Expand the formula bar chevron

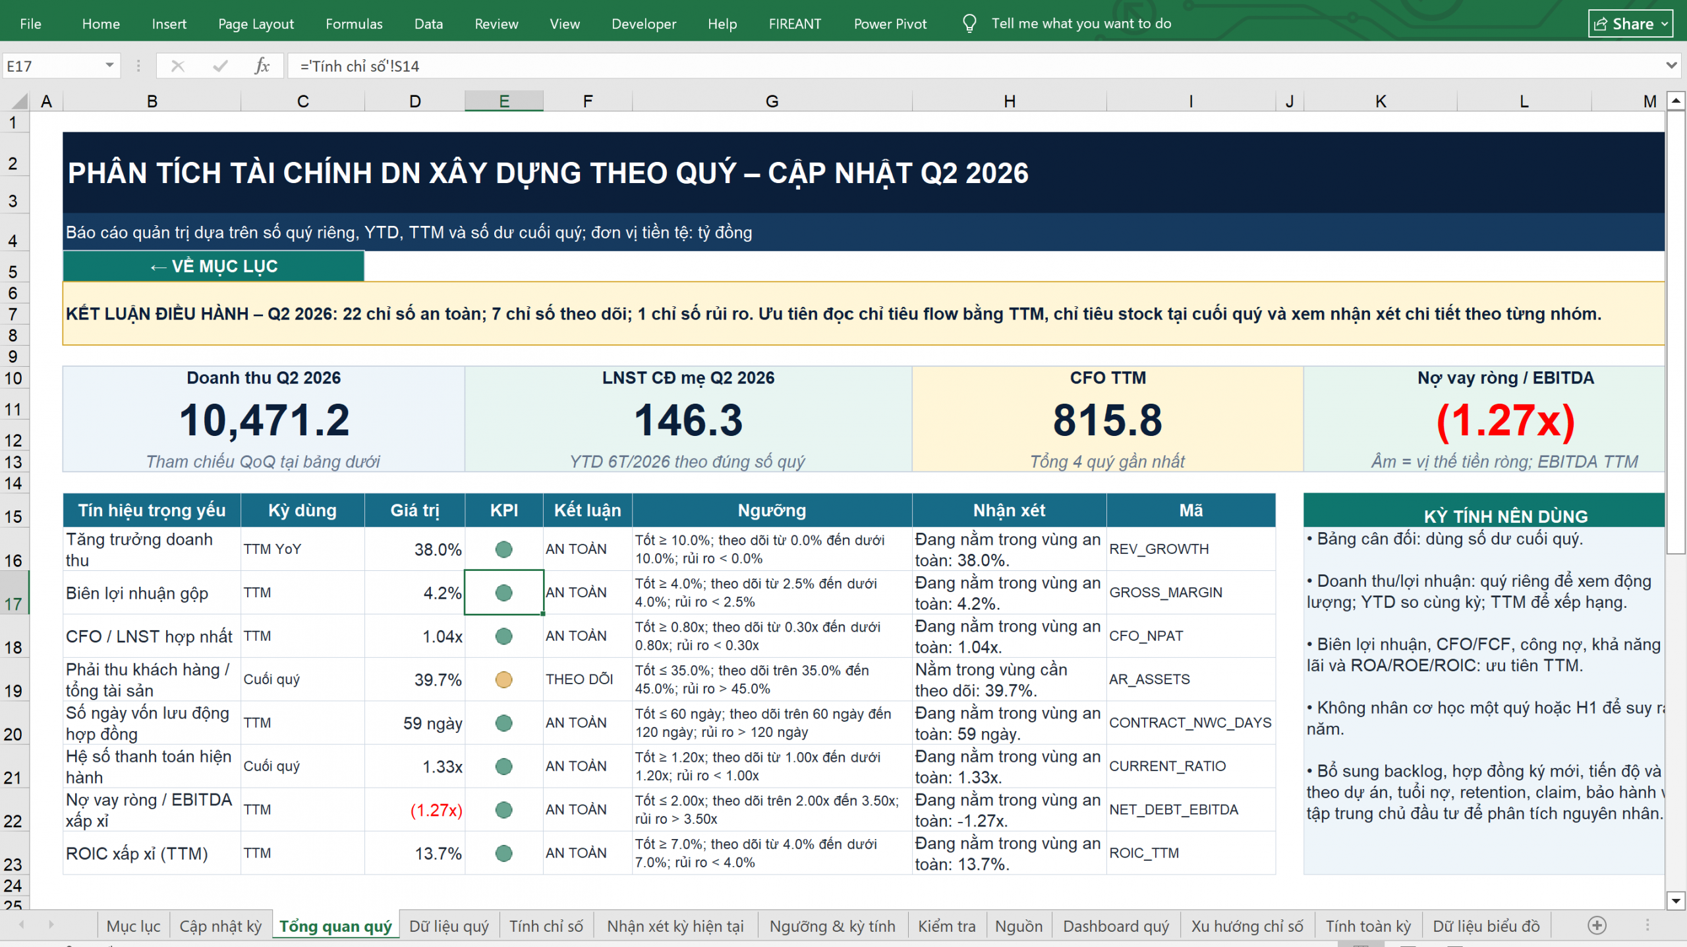(1671, 65)
